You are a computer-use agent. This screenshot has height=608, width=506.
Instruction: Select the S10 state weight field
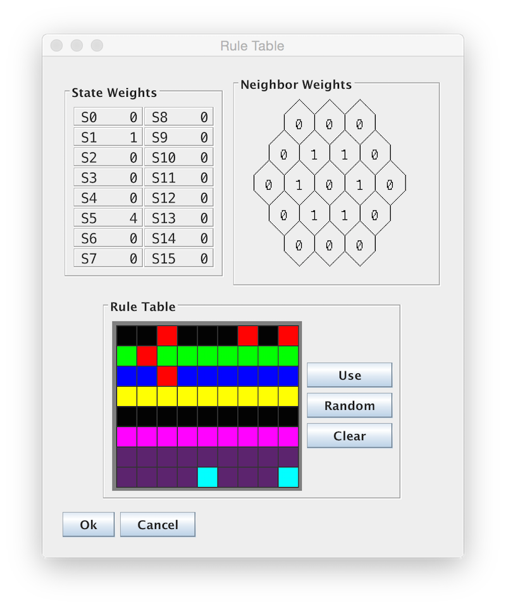click(x=179, y=157)
